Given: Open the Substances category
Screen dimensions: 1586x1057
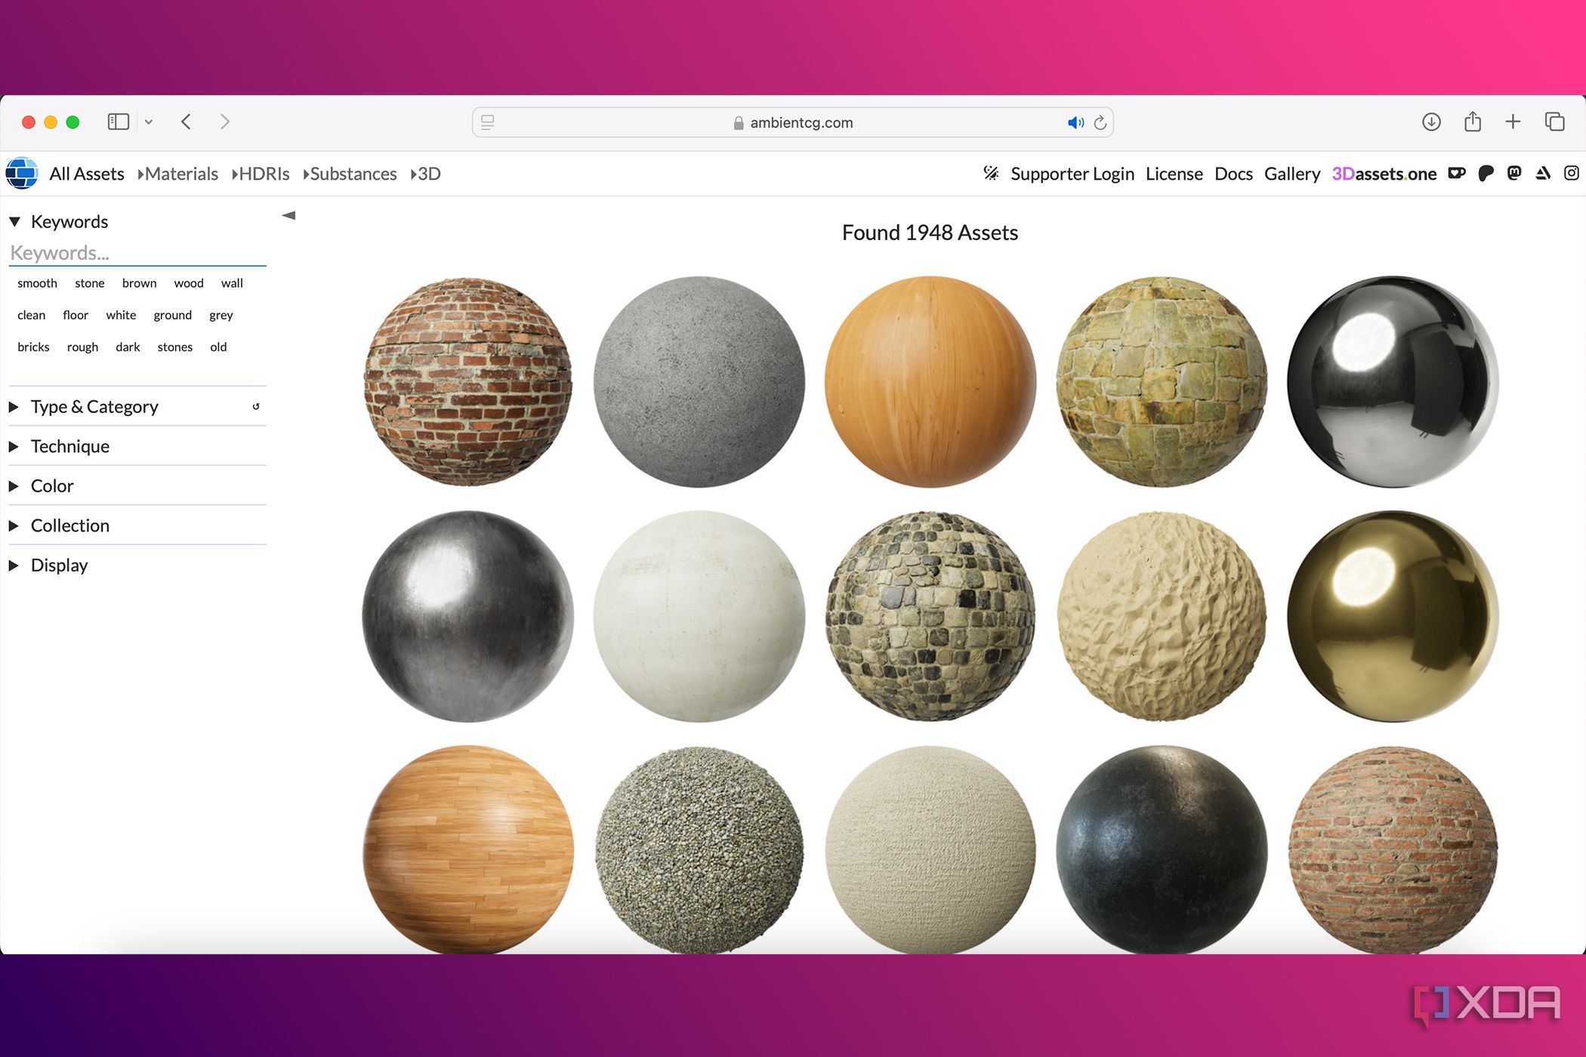Looking at the screenshot, I should [x=350, y=174].
